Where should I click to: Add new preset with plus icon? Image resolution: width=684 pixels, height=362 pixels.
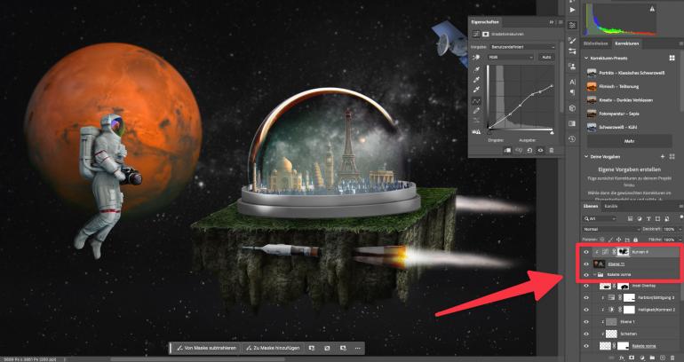point(663,156)
